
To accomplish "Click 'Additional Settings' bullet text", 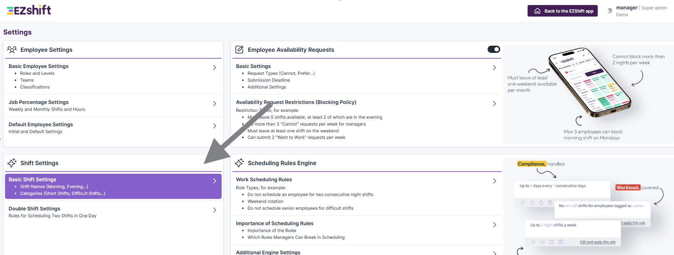I will tap(267, 87).
